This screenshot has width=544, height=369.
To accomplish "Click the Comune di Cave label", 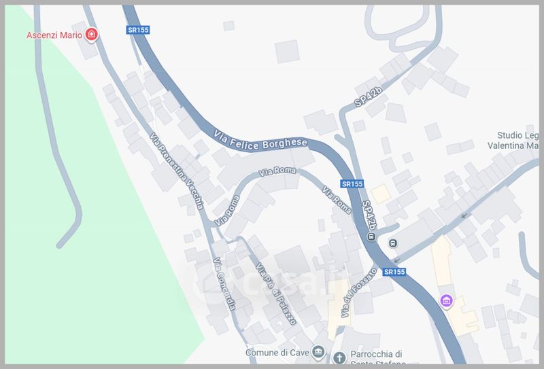I will 277,353.
